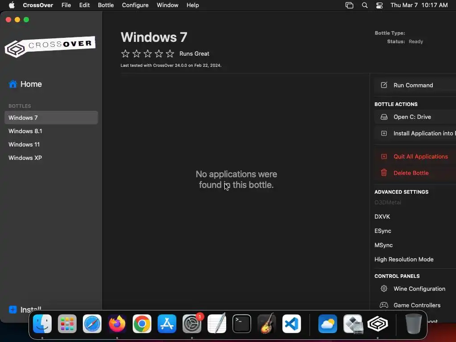
Task: Open the CrossOver app menu
Action: pyautogui.click(x=38, y=5)
